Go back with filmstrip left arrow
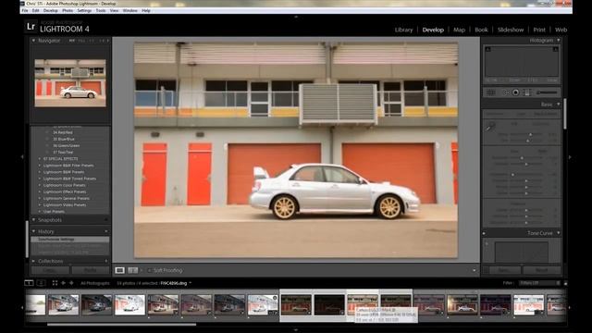The width and height of the screenshot is (592, 333). [x=63, y=283]
